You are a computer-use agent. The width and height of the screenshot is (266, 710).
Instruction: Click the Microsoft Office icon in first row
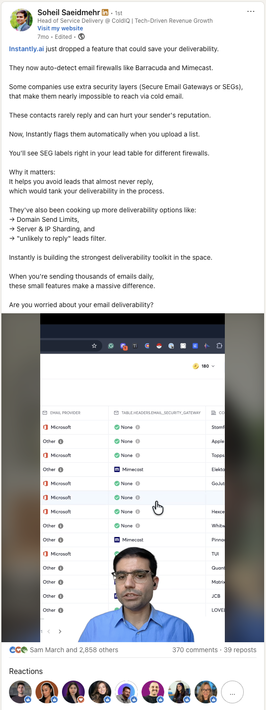pos(45,427)
